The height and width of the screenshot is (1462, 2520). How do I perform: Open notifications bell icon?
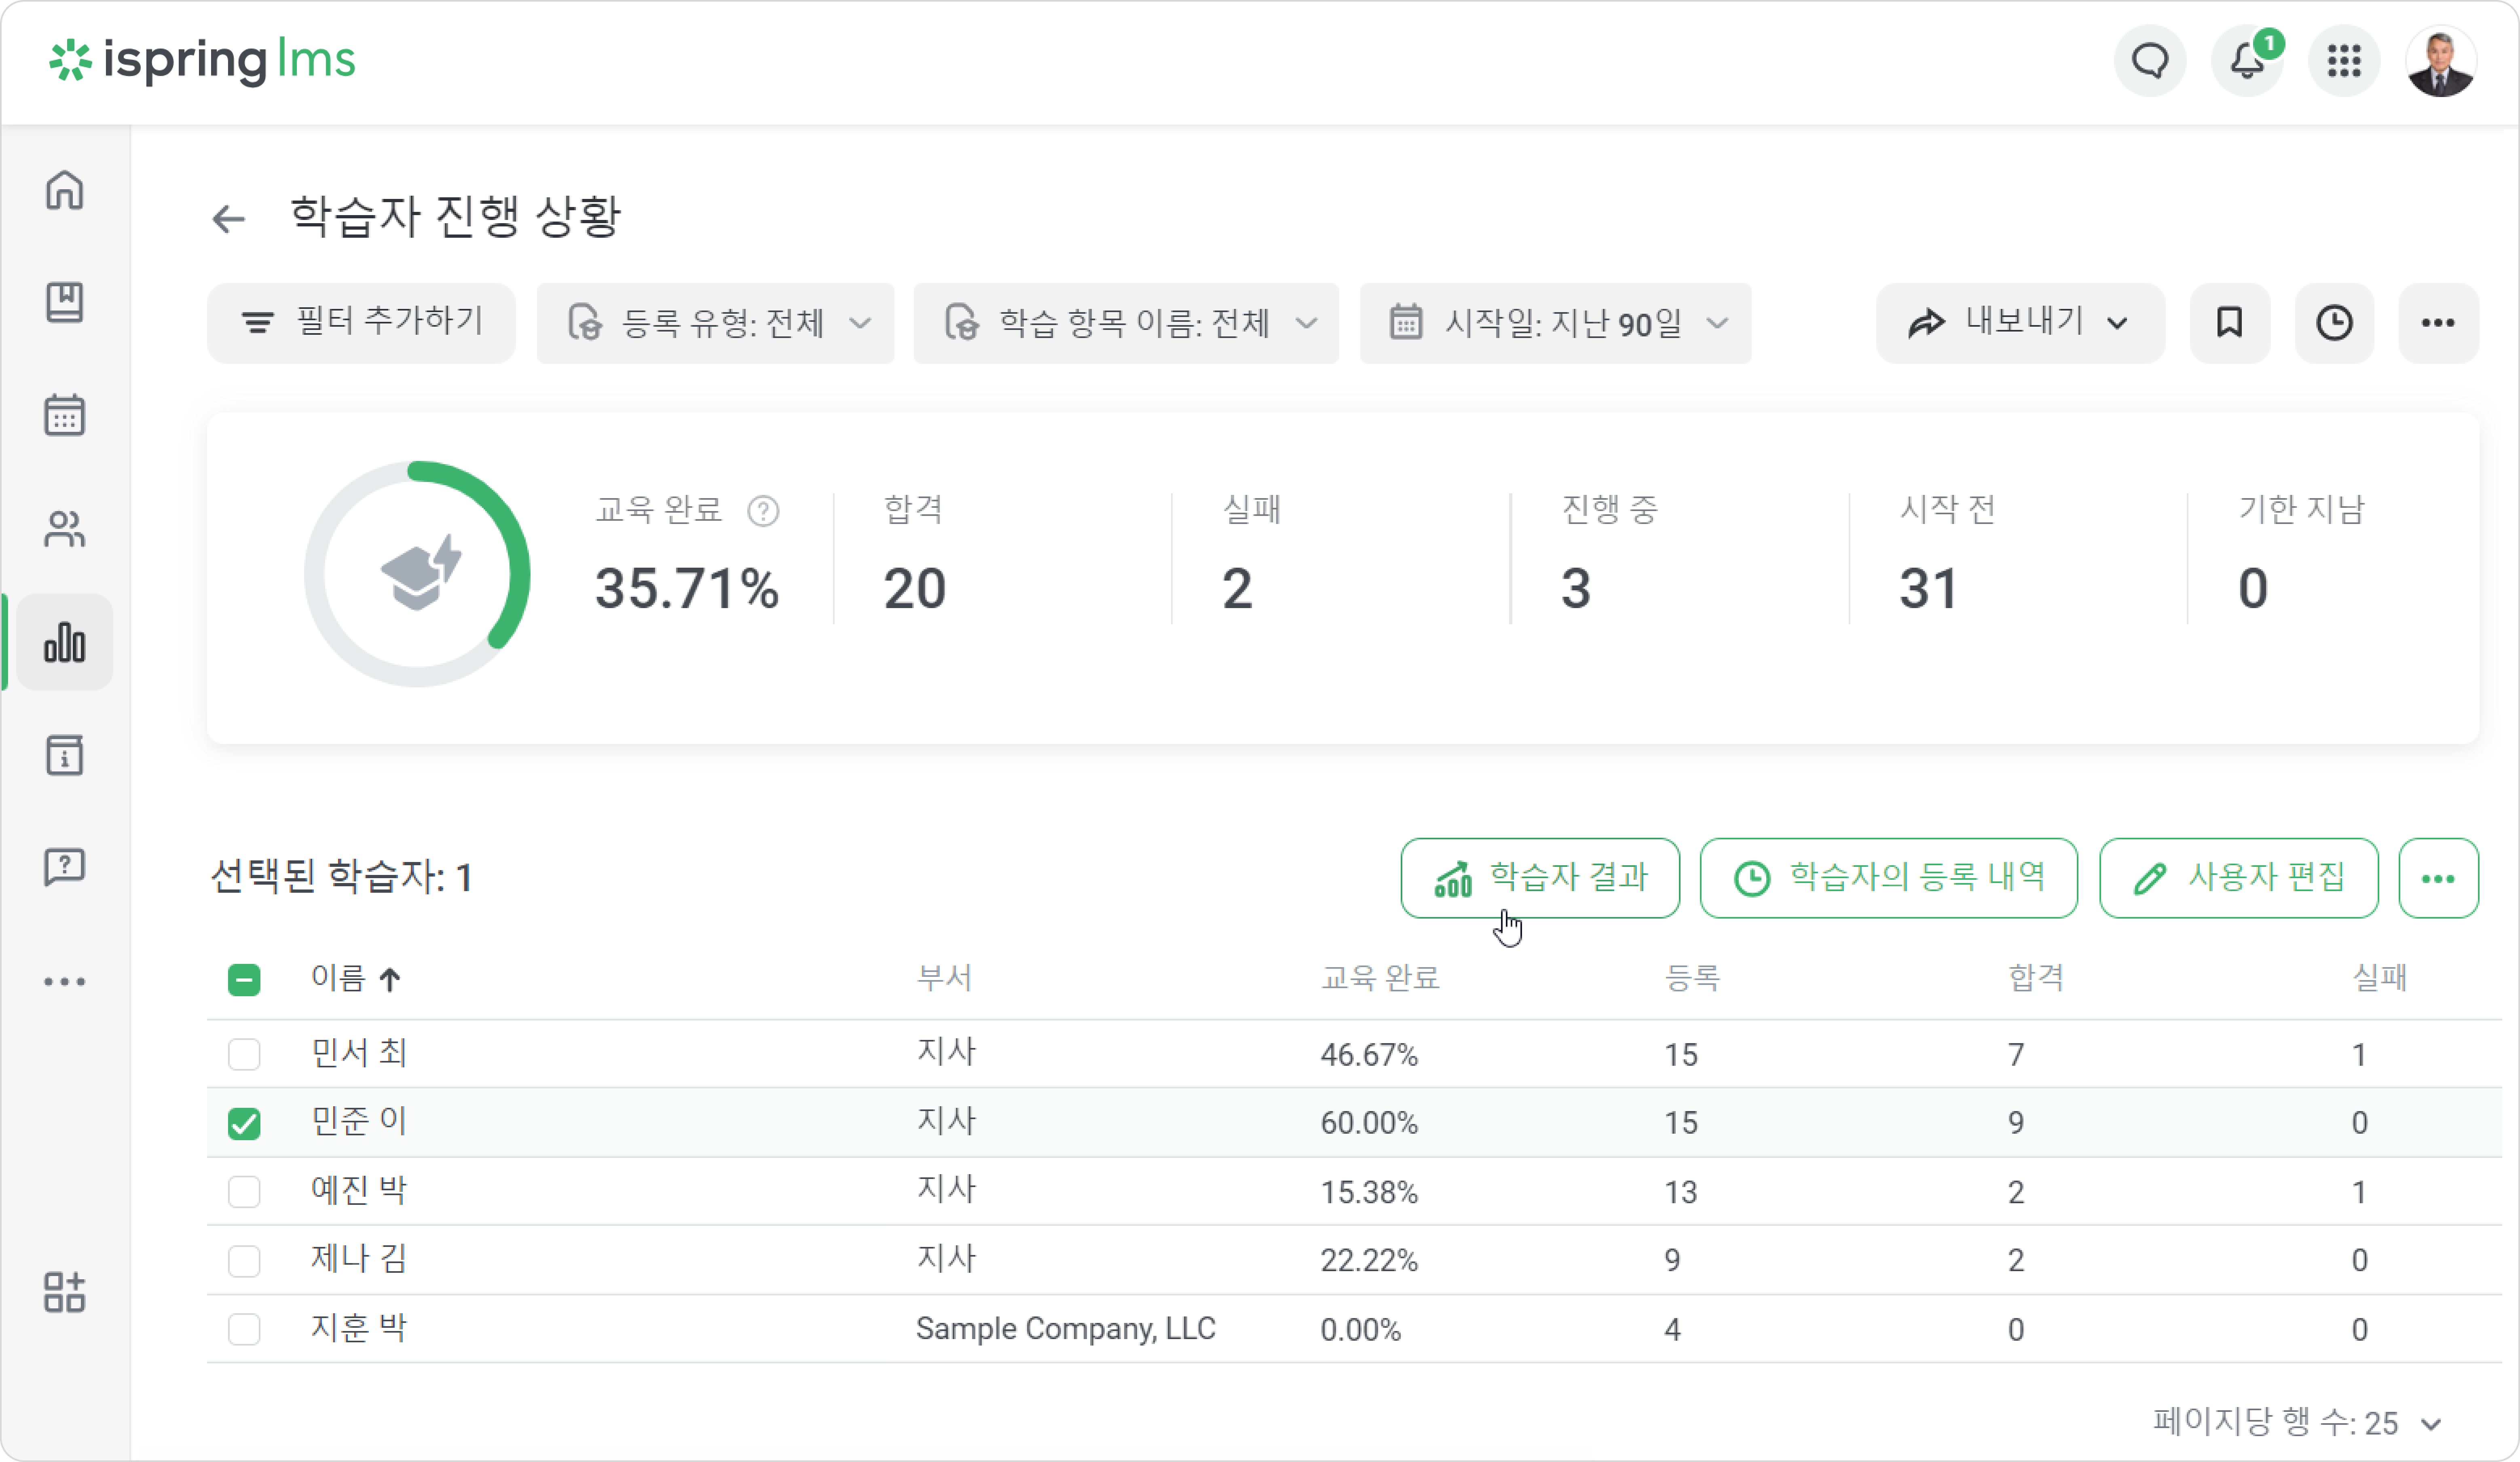coord(2248,61)
